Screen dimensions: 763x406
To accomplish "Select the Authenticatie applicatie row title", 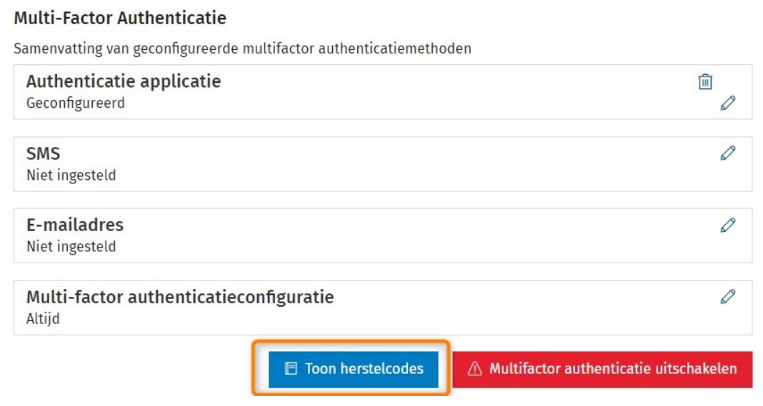I will pos(124,81).
